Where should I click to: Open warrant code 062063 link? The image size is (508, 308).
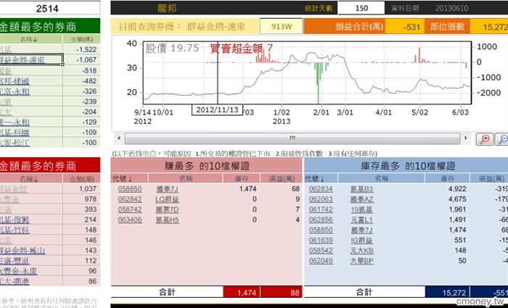(x=321, y=199)
